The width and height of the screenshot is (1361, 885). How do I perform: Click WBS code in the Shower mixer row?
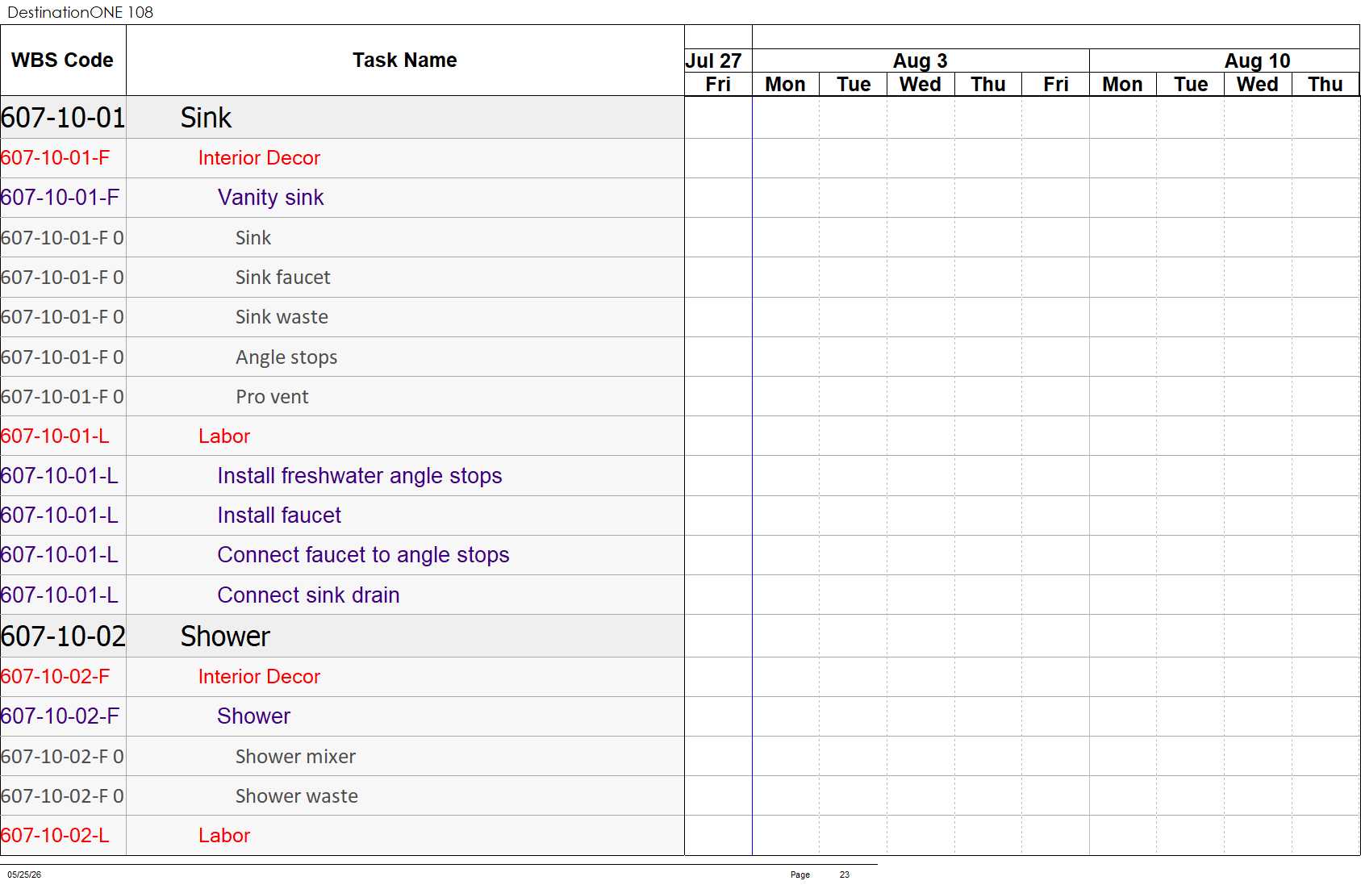click(62, 757)
